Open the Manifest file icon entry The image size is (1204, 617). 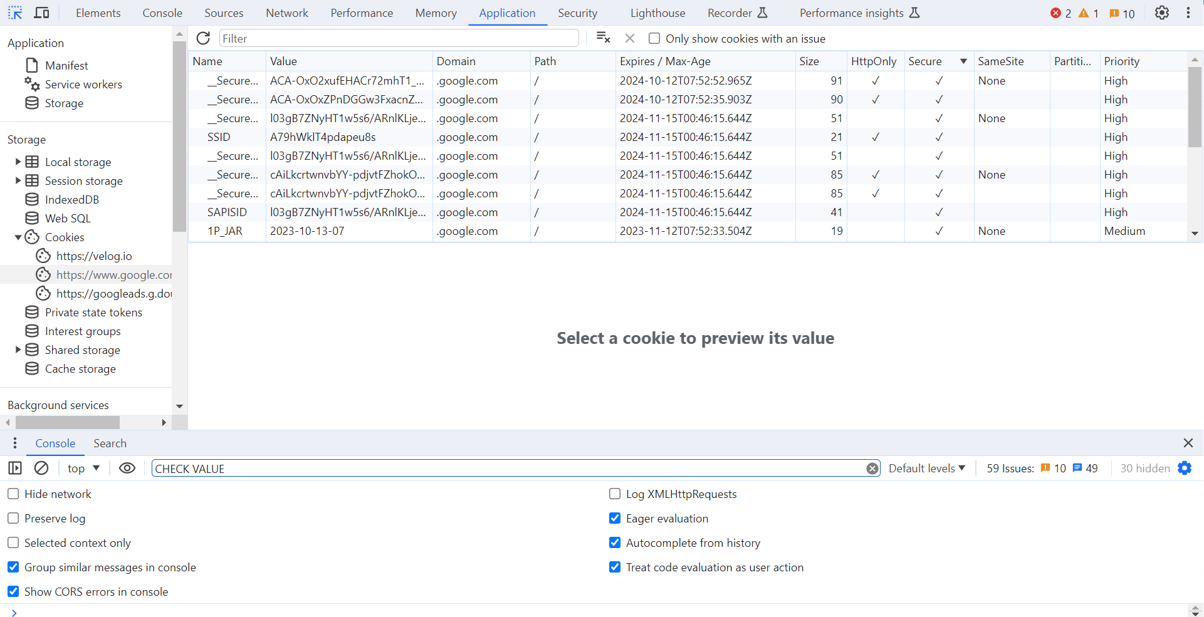32,65
